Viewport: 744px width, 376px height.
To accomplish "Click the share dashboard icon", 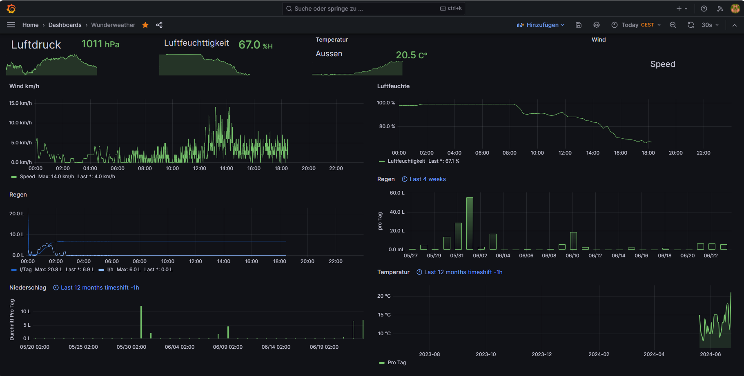I will (159, 25).
